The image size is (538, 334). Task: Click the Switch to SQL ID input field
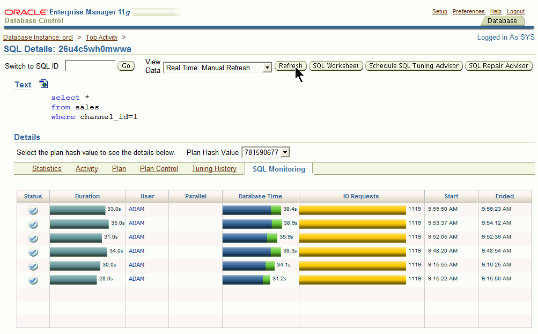(x=90, y=66)
